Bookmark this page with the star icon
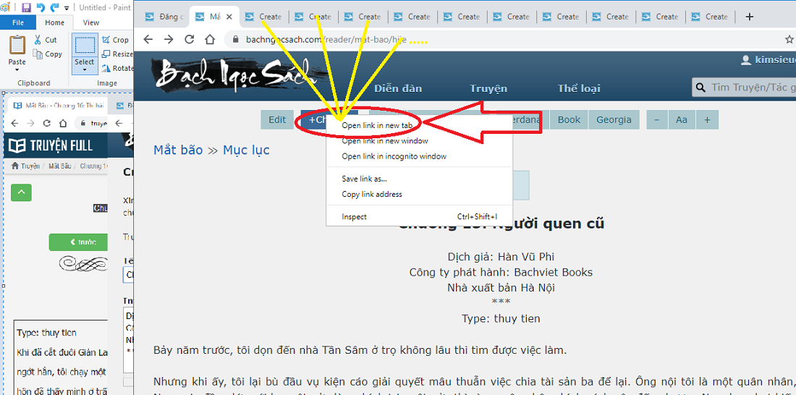 click(789, 40)
